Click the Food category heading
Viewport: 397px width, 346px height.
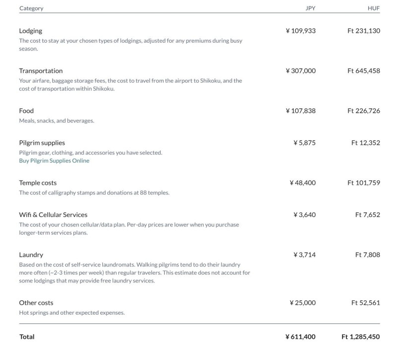tap(26, 111)
